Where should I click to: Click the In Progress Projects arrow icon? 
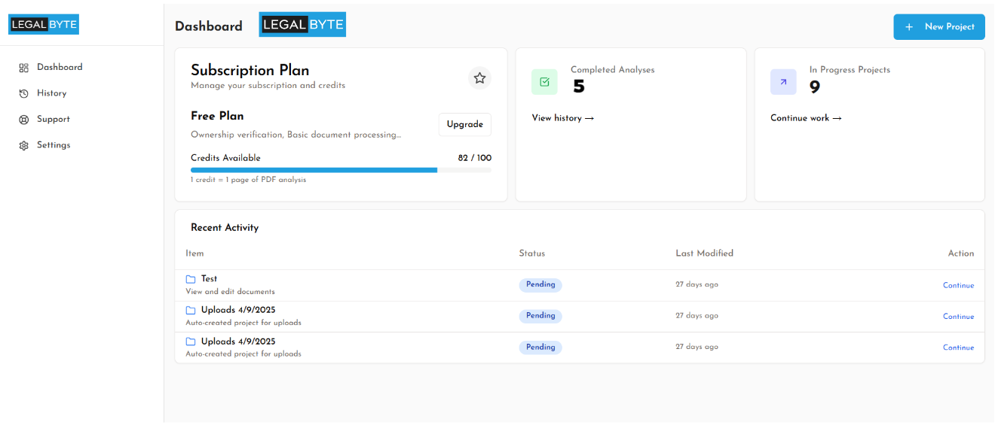(783, 82)
